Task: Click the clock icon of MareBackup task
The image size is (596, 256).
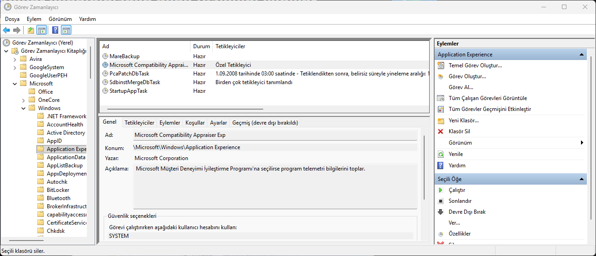Action: coord(105,56)
